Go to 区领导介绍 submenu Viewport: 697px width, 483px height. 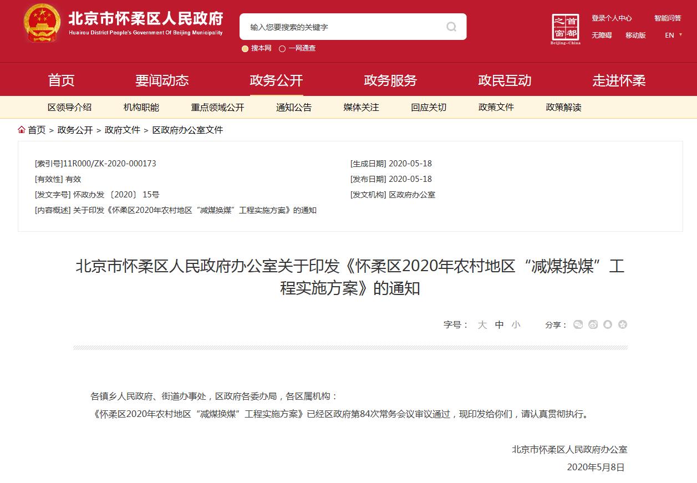(69, 108)
